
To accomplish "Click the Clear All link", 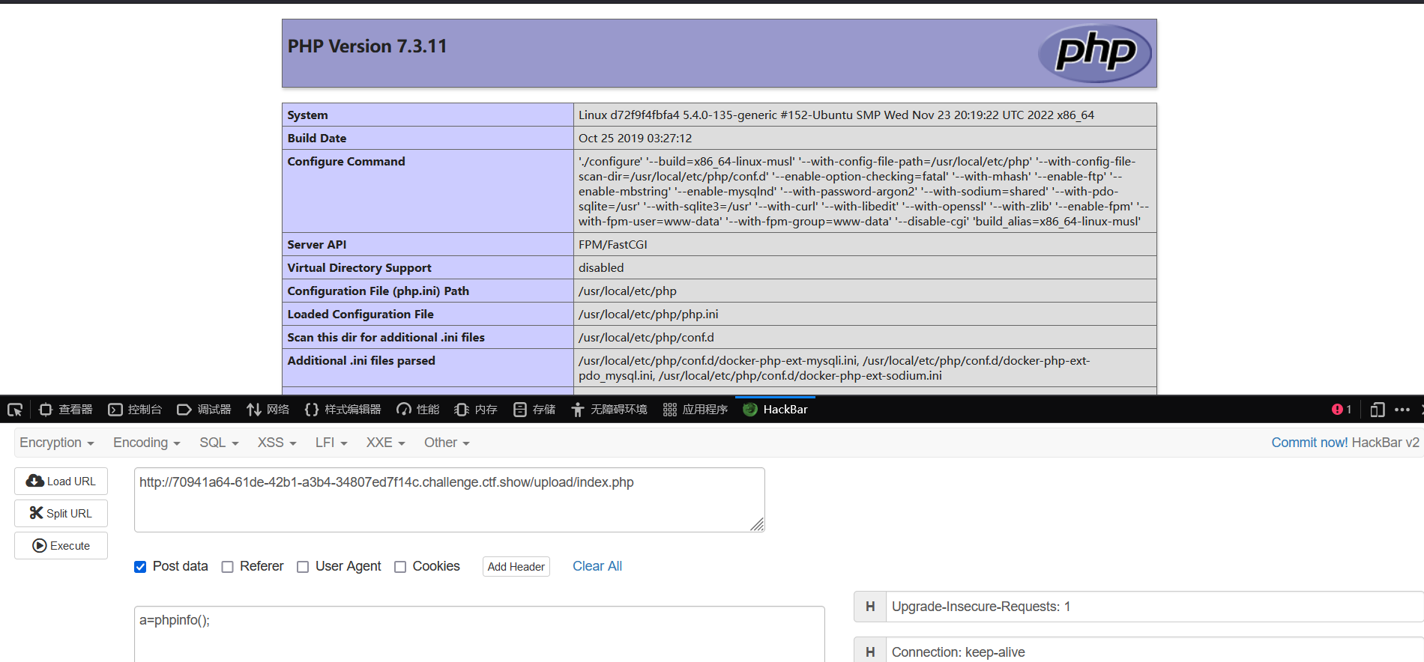I will [597, 566].
